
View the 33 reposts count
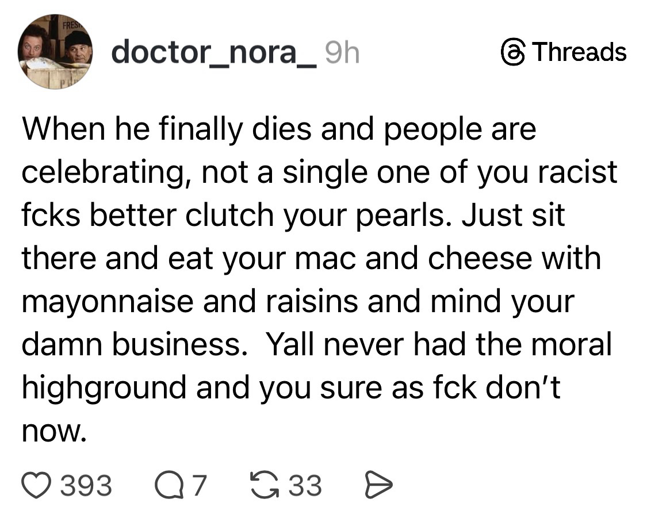[304, 485]
